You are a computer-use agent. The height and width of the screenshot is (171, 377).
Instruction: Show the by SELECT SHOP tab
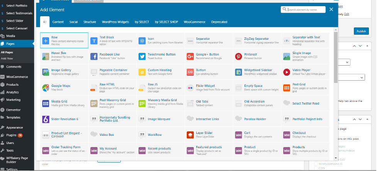166,22
